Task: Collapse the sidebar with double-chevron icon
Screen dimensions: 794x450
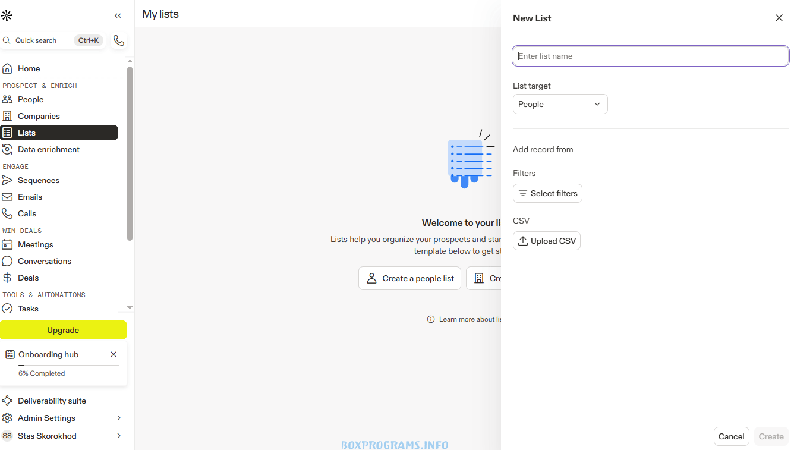Action: click(118, 16)
